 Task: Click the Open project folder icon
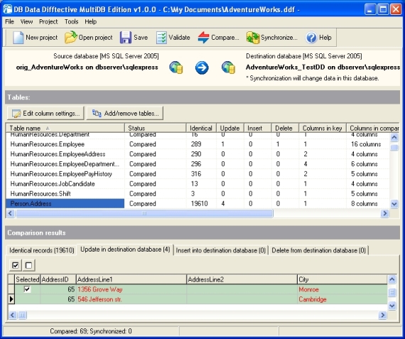pos(71,37)
